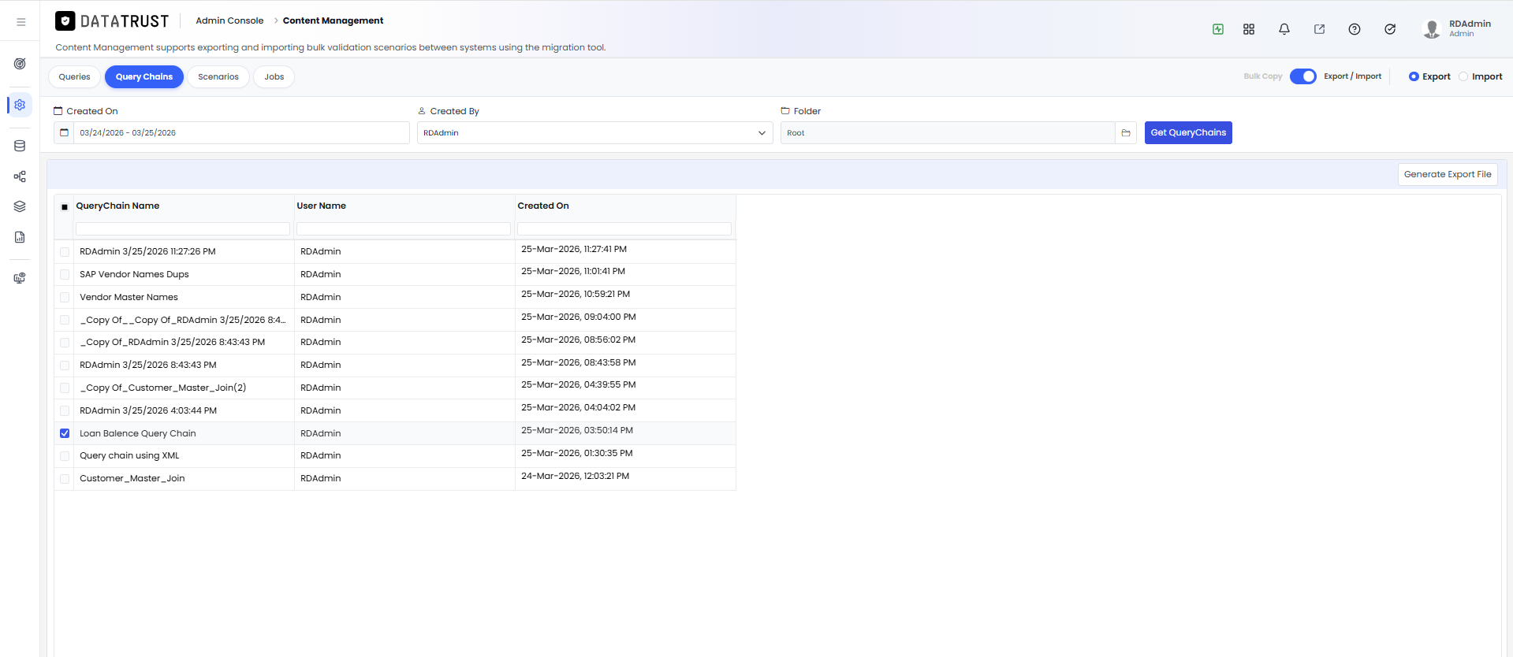Open the monitor settings sidebar icon

(x=20, y=278)
